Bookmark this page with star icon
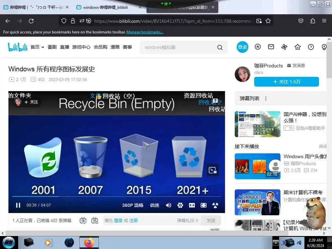332x249 pixels. [268, 21]
